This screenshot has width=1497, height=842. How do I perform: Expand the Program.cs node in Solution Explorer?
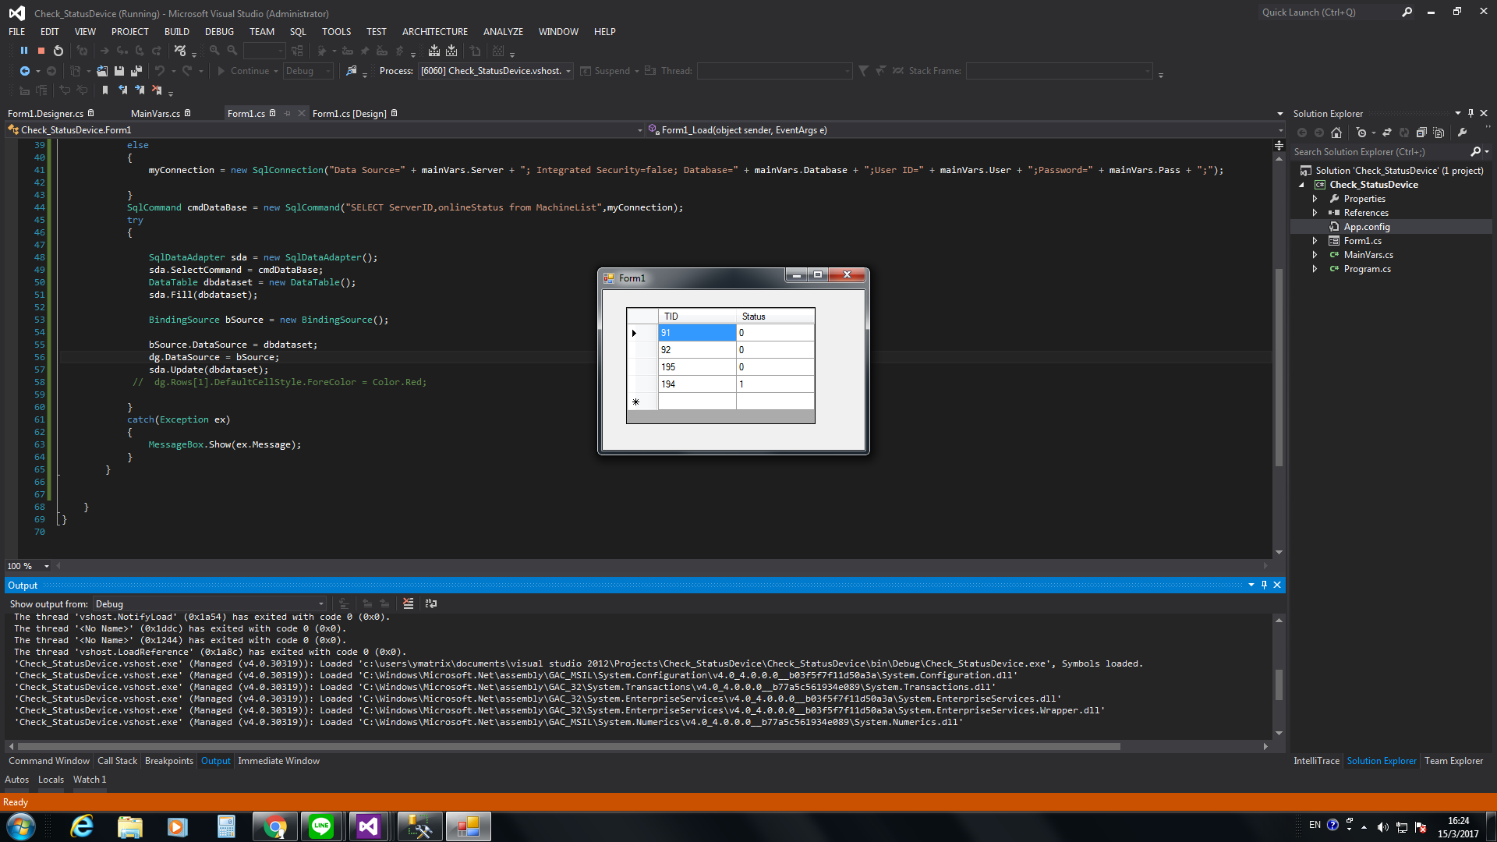(1315, 269)
